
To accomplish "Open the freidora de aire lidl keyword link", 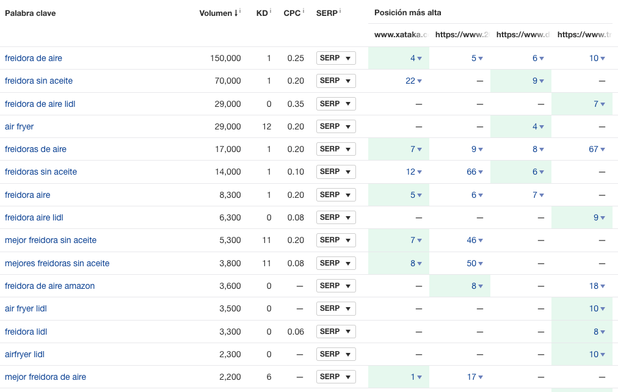I will pyautogui.click(x=40, y=104).
